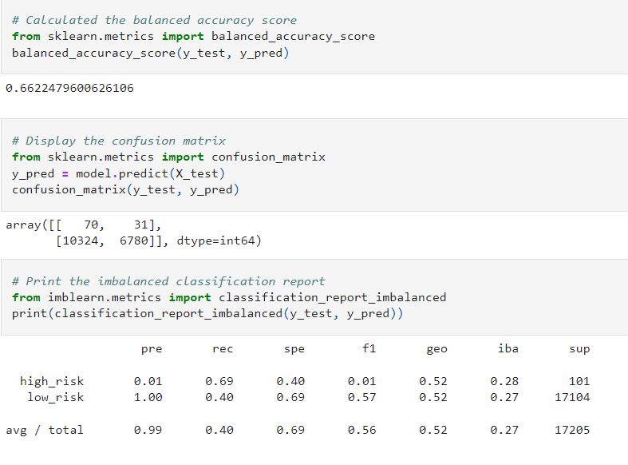Click the 'rec' column header
The width and height of the screenshot is (628, 465).
click(223, 349)
